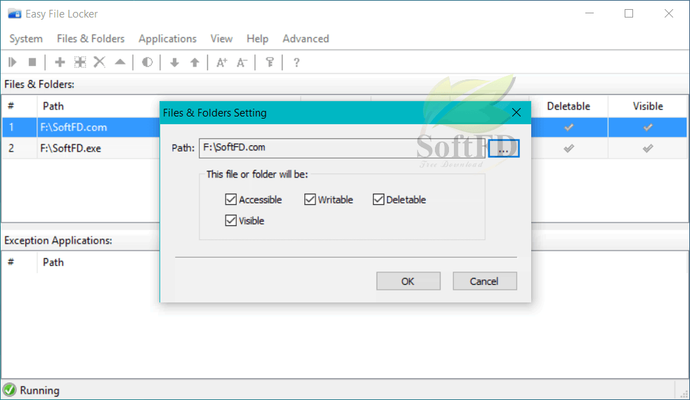Screen dimensions: 690x400
Task: Click the Move up arrow icon
Action: coord(195,62)
